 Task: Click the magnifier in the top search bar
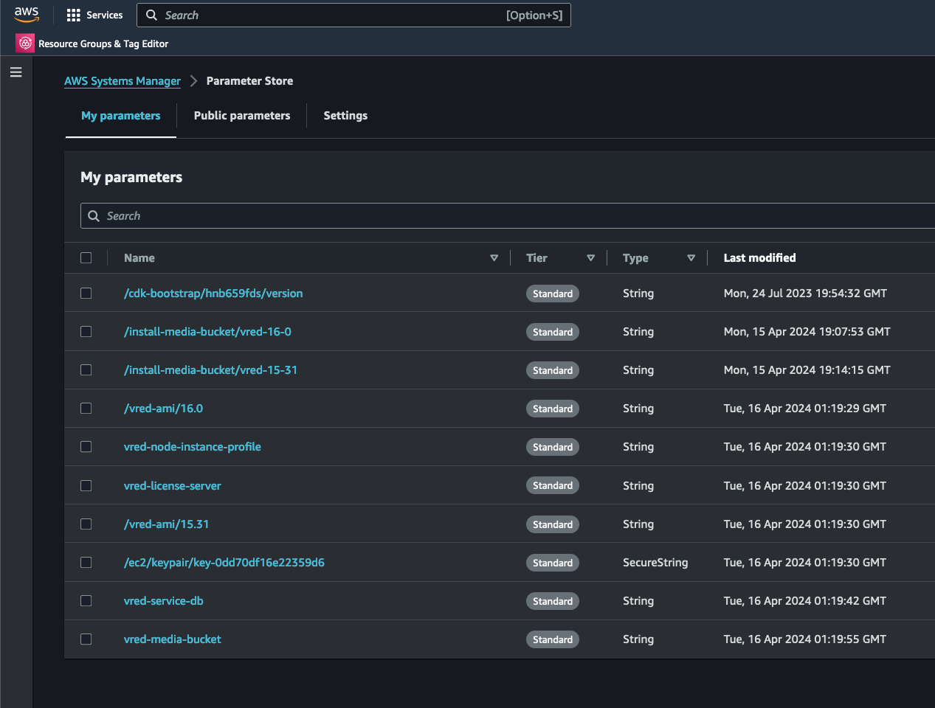point(151,15)
